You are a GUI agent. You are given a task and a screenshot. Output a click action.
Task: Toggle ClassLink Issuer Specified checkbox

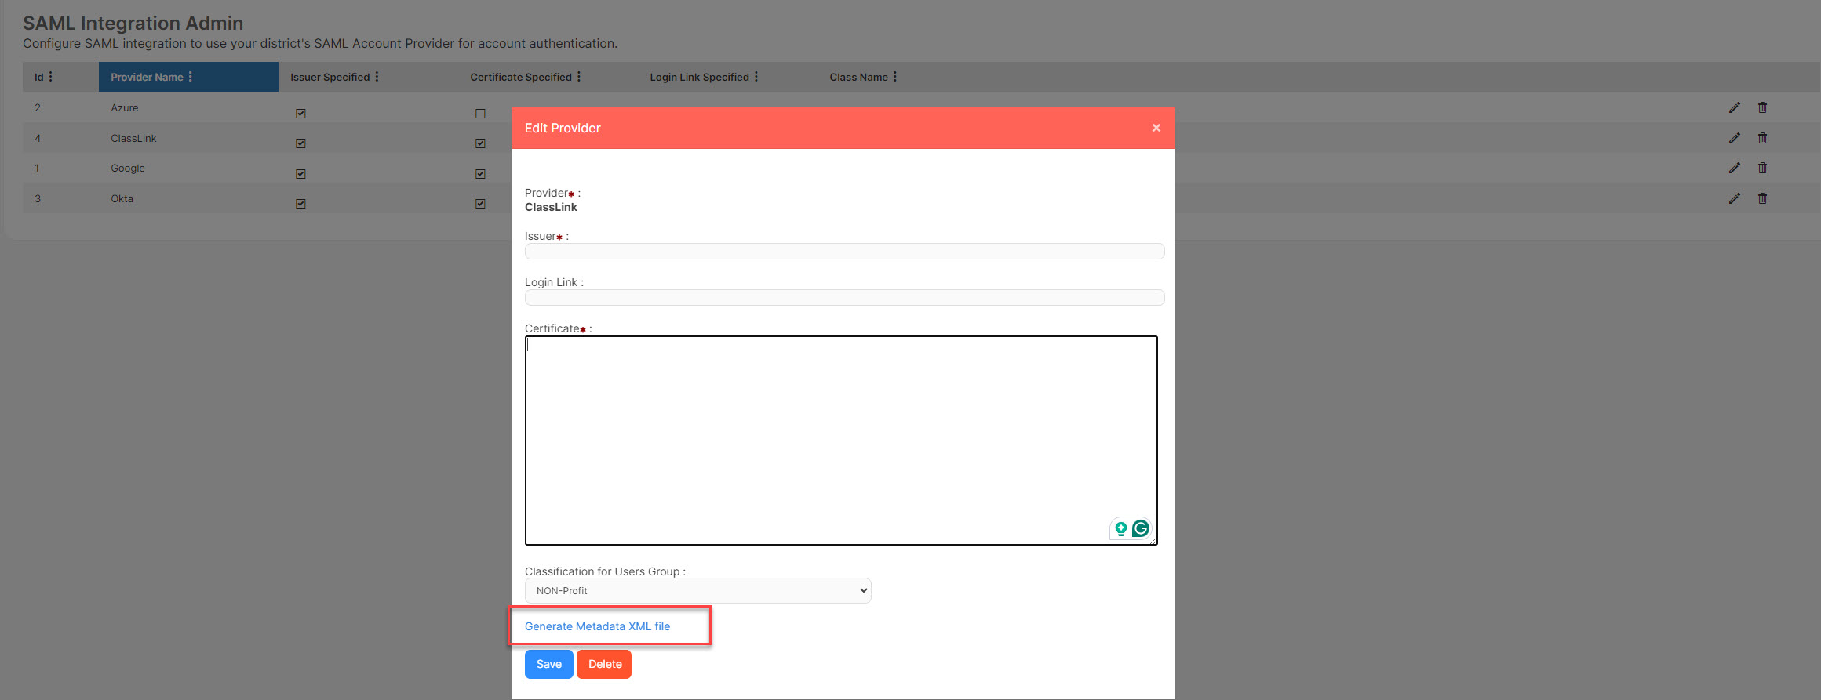[x=300, y=143]
